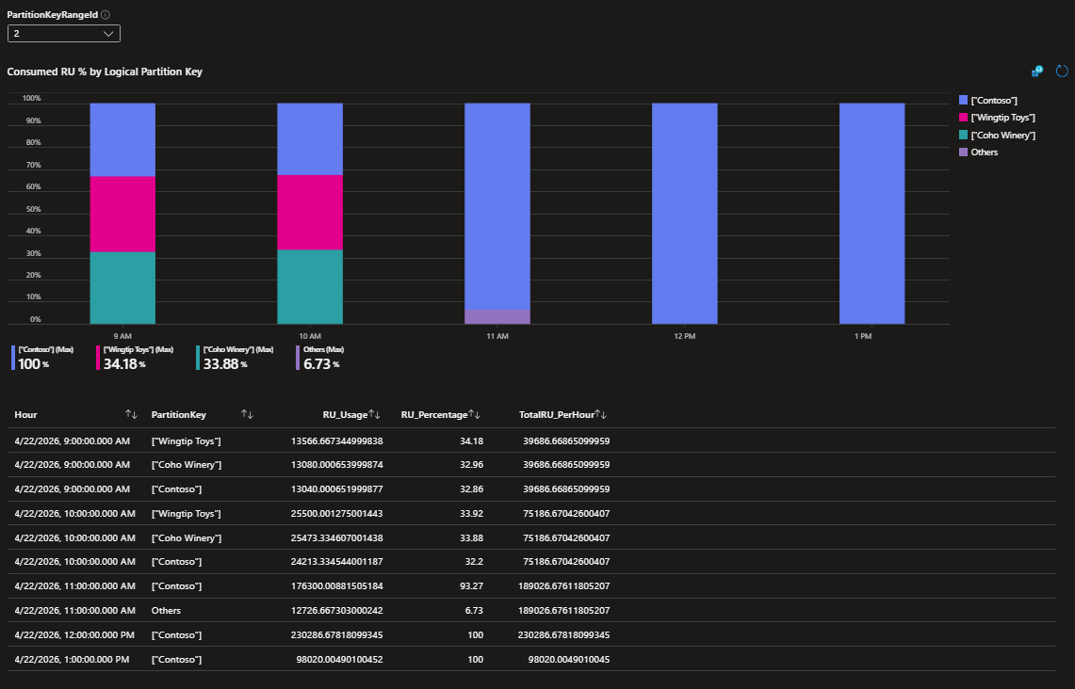Select cell 24213.334544001187 RU usage
The width and height of the screenshot is (1075, 689).
click(336, 561)
